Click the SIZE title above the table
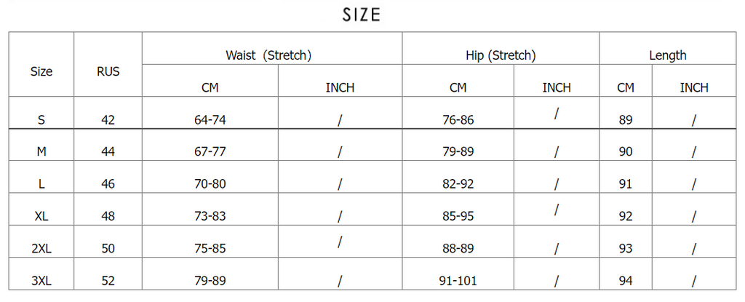 pos(361,15)
